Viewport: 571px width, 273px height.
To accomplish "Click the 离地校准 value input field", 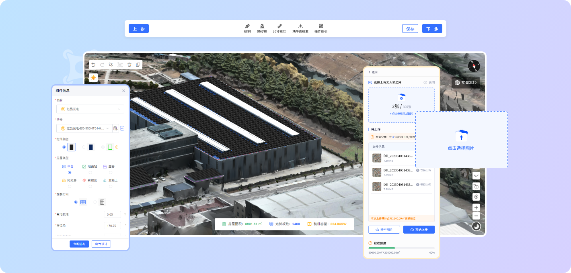I will [112, 214].
